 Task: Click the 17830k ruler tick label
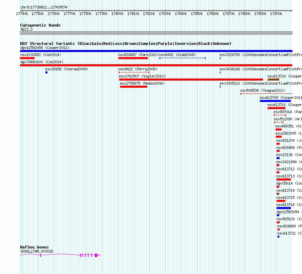[165, 14]
